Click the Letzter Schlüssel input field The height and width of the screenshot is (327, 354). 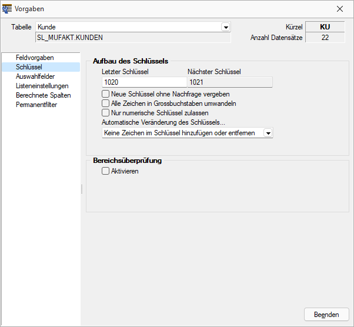(145, 82)
